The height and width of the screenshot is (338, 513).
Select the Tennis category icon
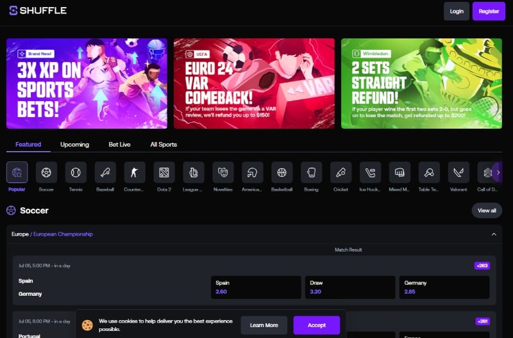[76, 172]
